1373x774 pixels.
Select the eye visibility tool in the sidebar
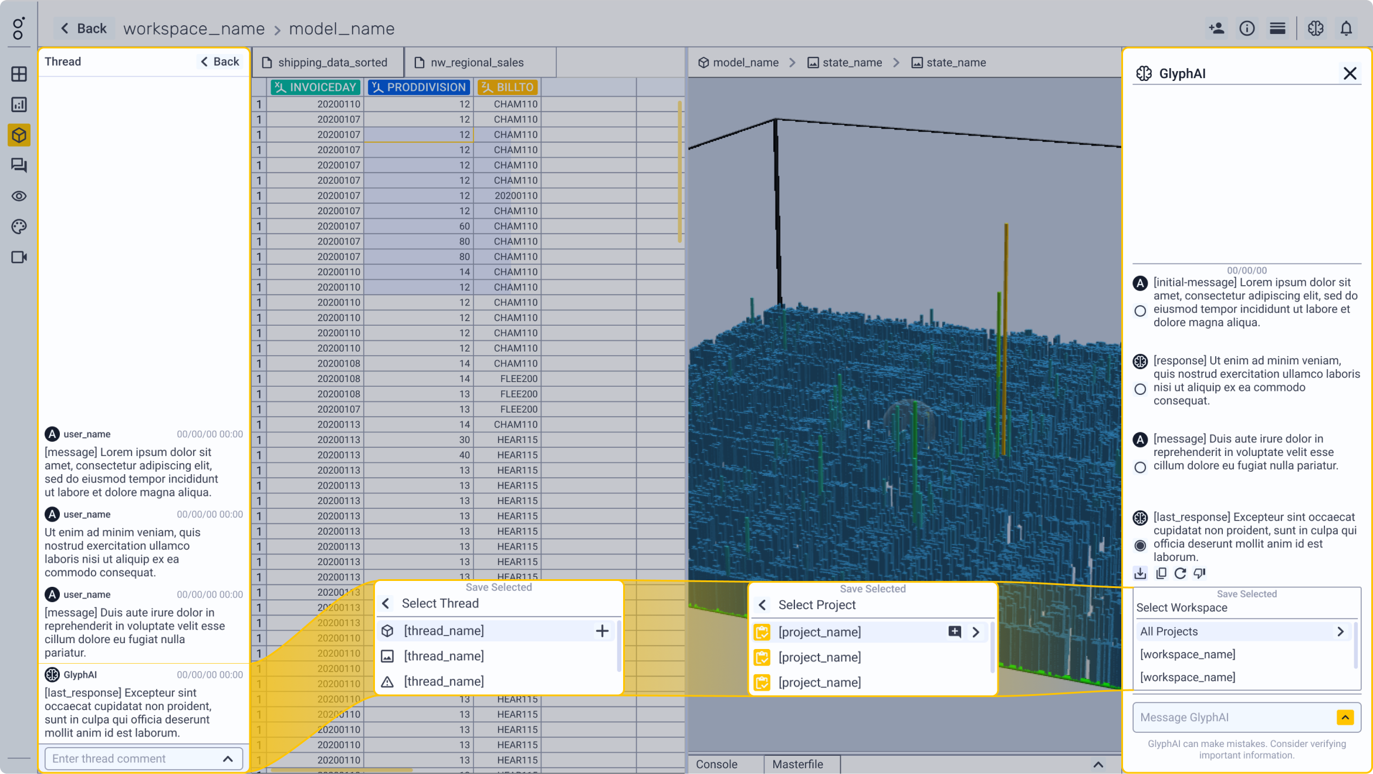[19, 196]
